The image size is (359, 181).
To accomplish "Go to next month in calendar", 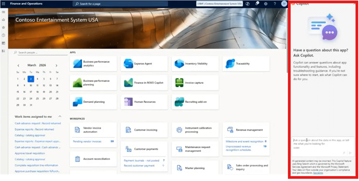I will (56, 65).
